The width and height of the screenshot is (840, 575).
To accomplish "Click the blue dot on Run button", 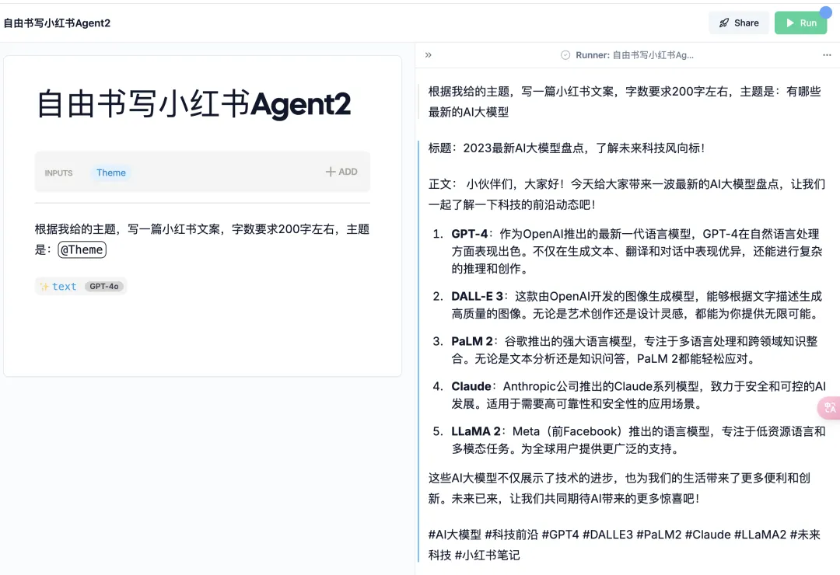I will [825, 12].
